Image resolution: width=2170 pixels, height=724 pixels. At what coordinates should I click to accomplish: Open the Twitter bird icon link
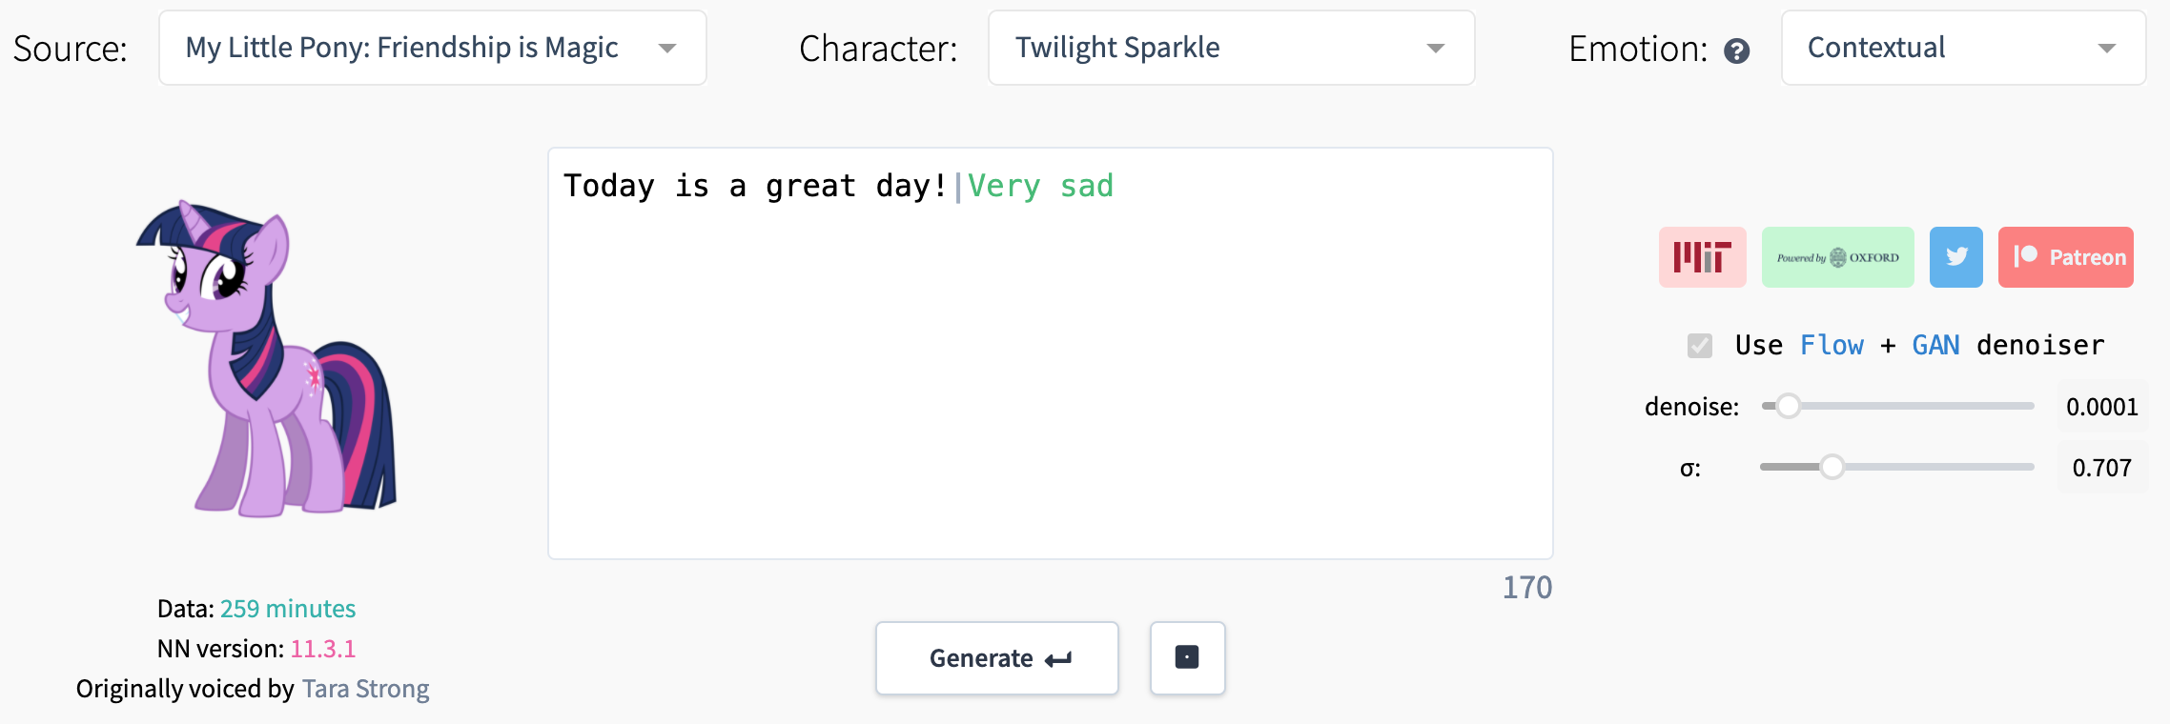1955,257
